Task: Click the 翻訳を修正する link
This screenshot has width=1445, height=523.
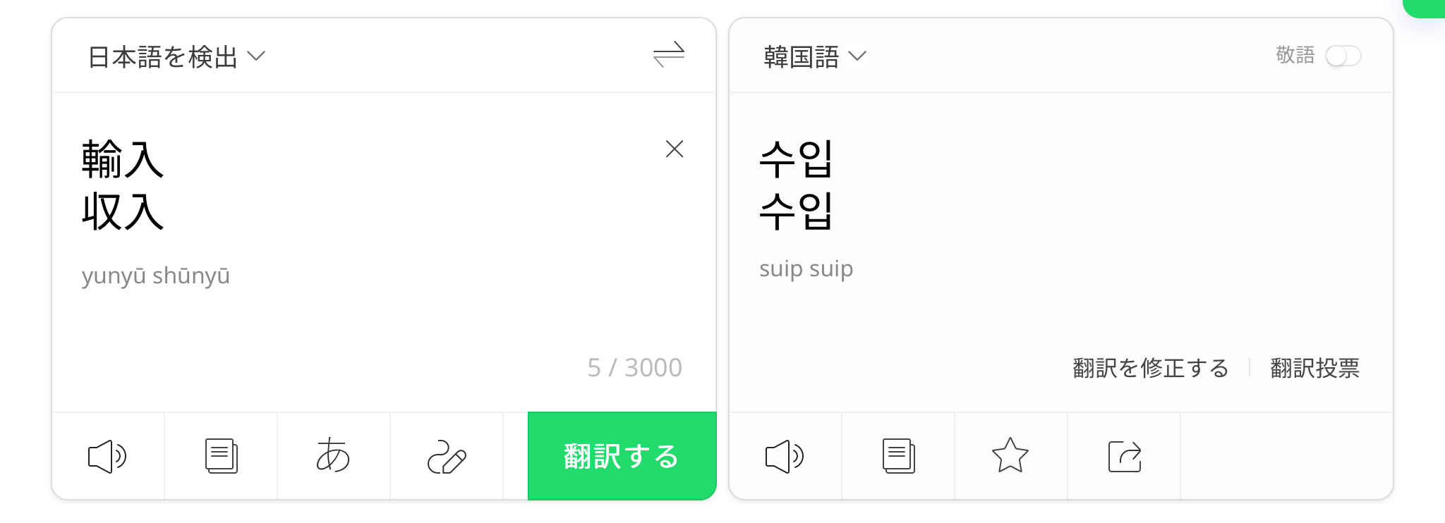Action: [1151, 368]
